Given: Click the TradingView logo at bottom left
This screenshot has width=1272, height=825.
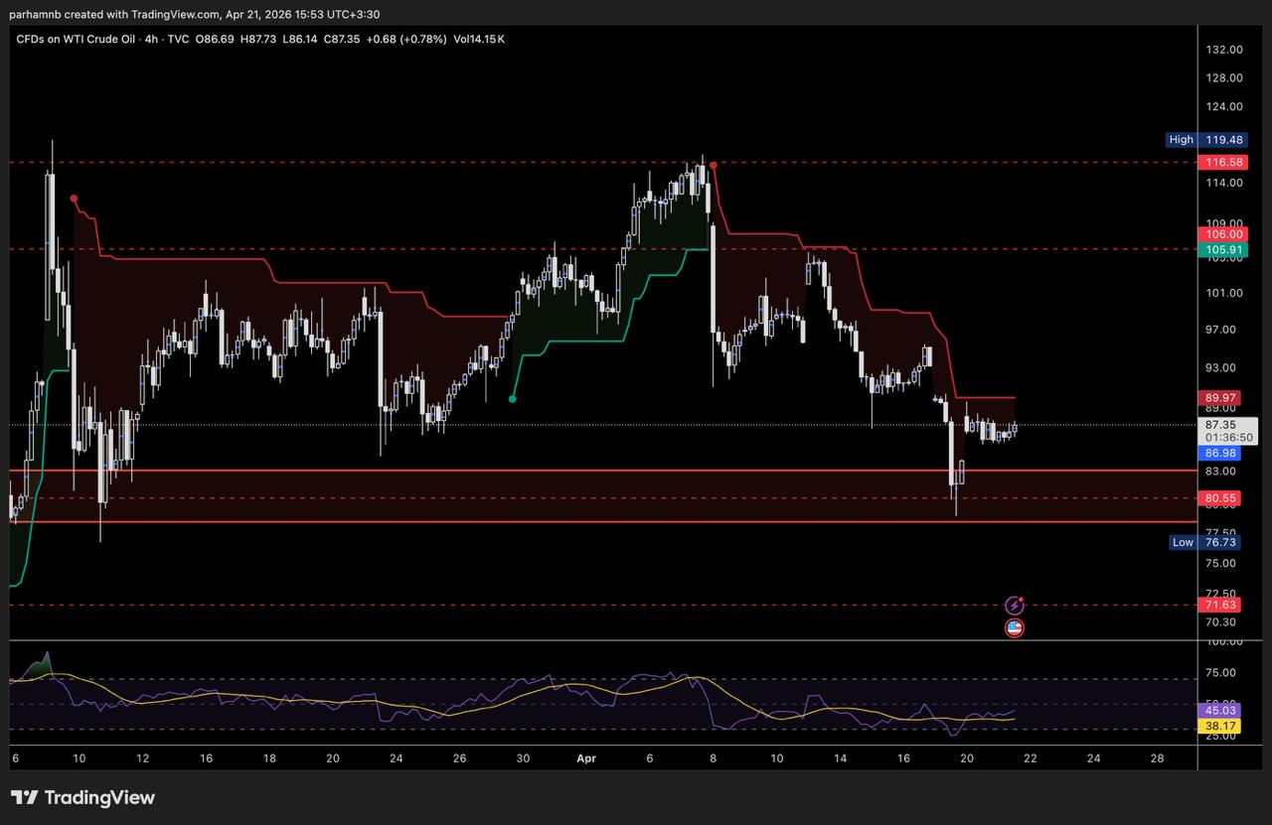Looking at the screenshot, I should pos(82,797).
